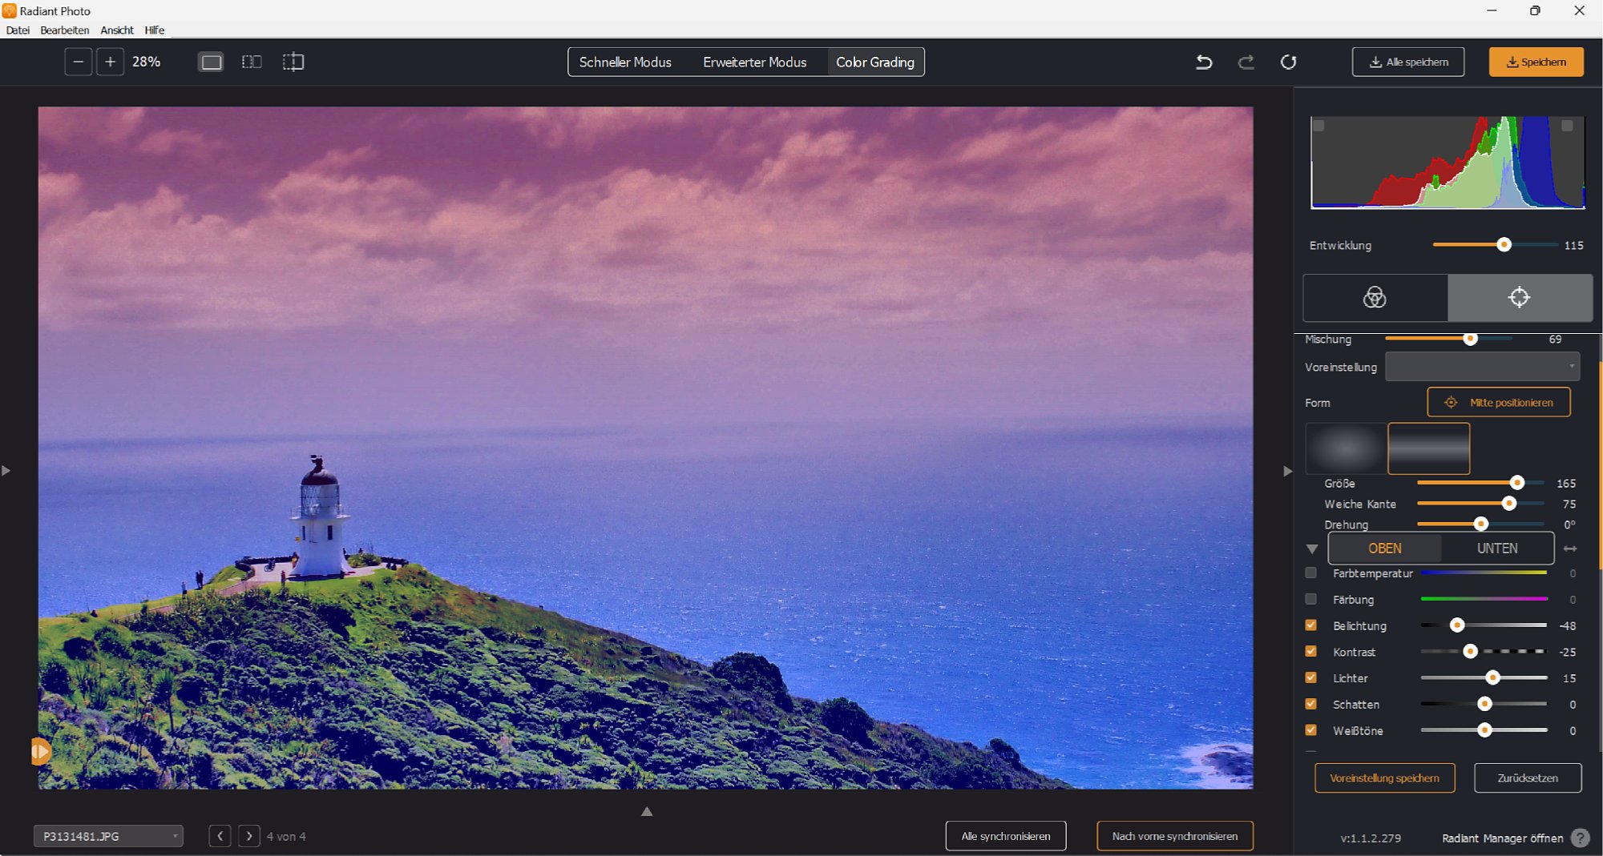Open the P3131481.JPG file dropdown
The image size is (1603, 856).
108,836
